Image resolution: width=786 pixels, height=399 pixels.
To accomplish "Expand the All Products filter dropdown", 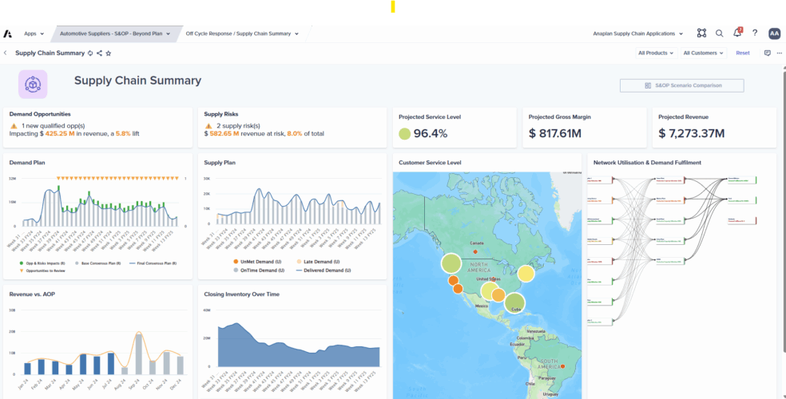I will 655,53.
